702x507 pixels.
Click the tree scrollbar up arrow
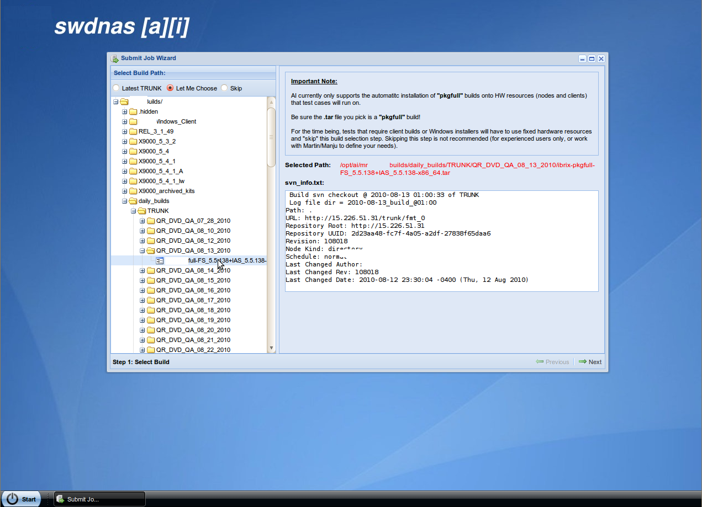pyautogui.click(x=271, y=102)
